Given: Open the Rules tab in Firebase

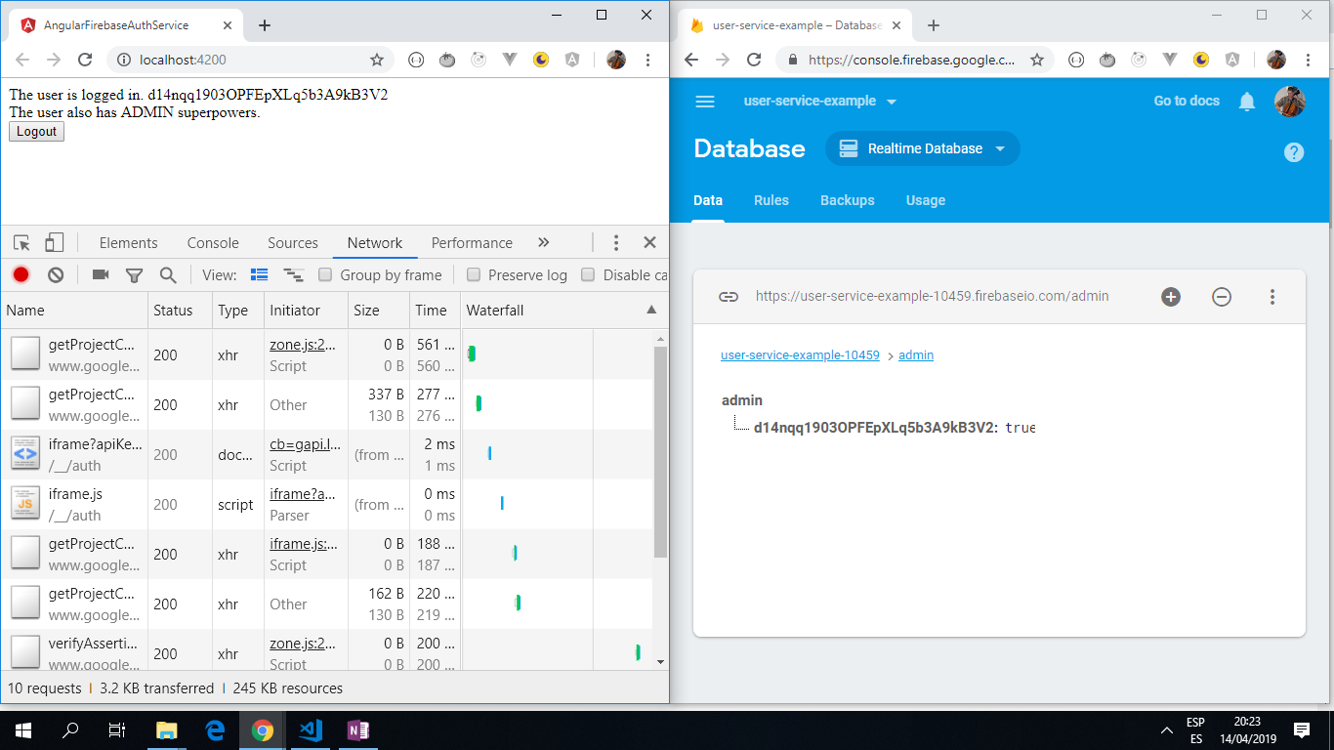Looking at the screenshot, I should pyautogui.click(x=771, y=200).
